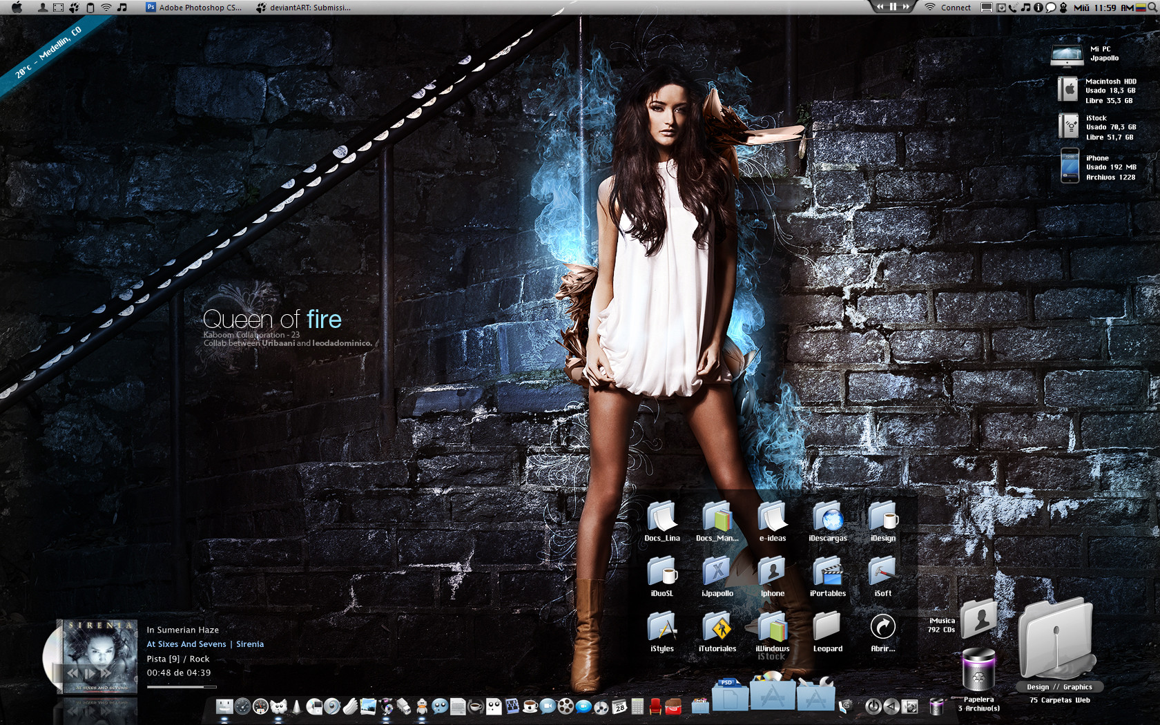Viewport: 1160px width, 725px height.
Task: Open the PSD documents folder in dock
Action: [729, 695]
